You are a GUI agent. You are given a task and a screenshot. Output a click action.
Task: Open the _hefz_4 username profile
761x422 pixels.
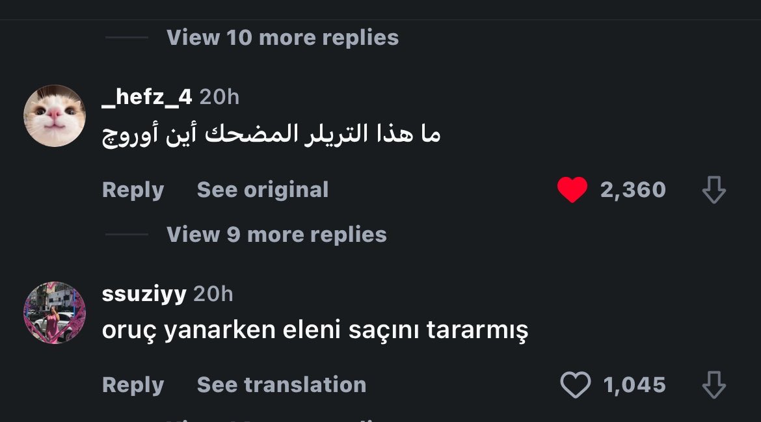point(147,97)
